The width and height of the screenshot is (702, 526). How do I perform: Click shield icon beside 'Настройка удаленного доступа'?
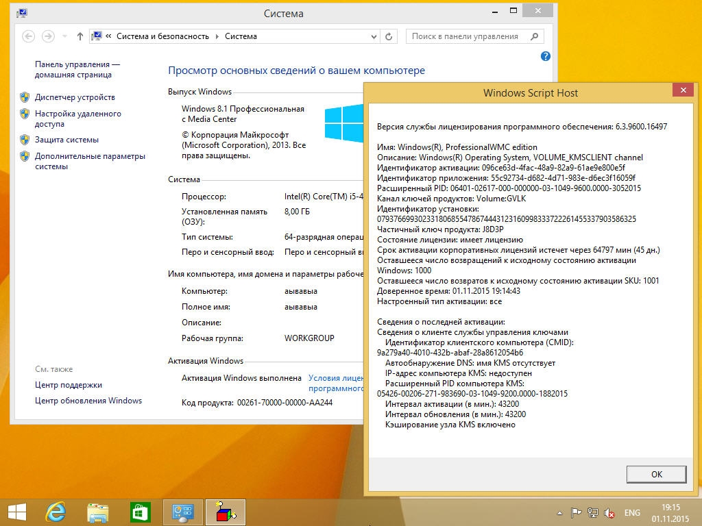[25, 114]
